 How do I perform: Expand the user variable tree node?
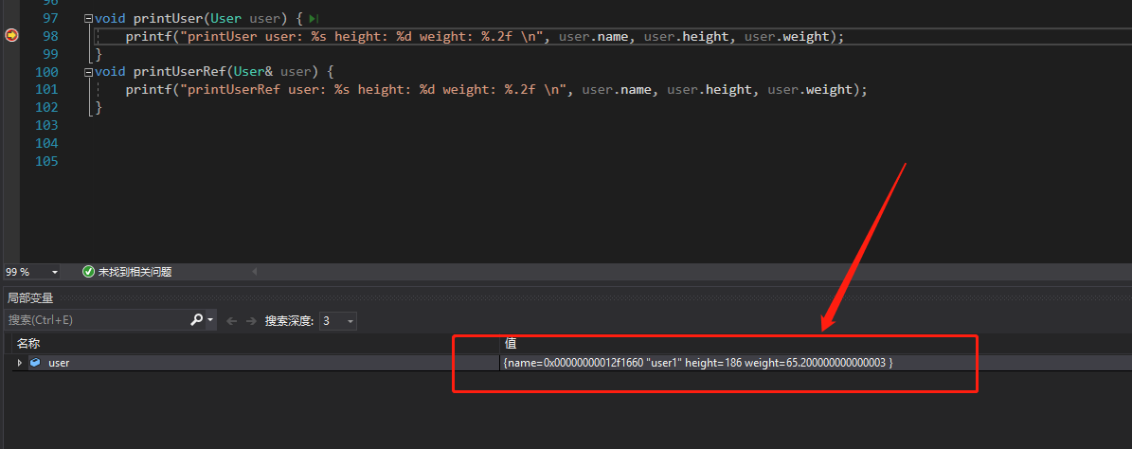click(20, 363)
